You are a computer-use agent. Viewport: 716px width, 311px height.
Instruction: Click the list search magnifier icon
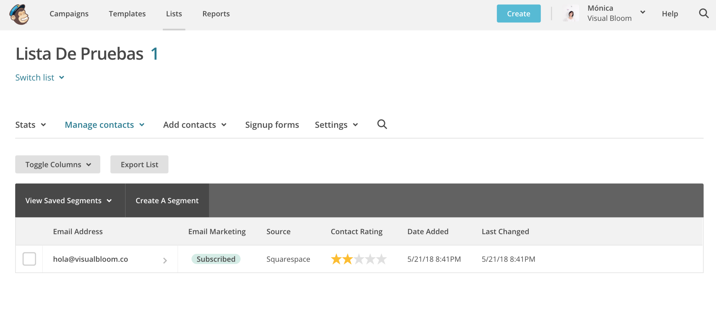pyautogui.click(x=382, y=124)
